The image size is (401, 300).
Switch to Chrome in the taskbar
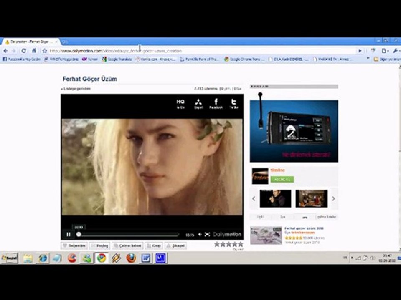tap(101, 258)
